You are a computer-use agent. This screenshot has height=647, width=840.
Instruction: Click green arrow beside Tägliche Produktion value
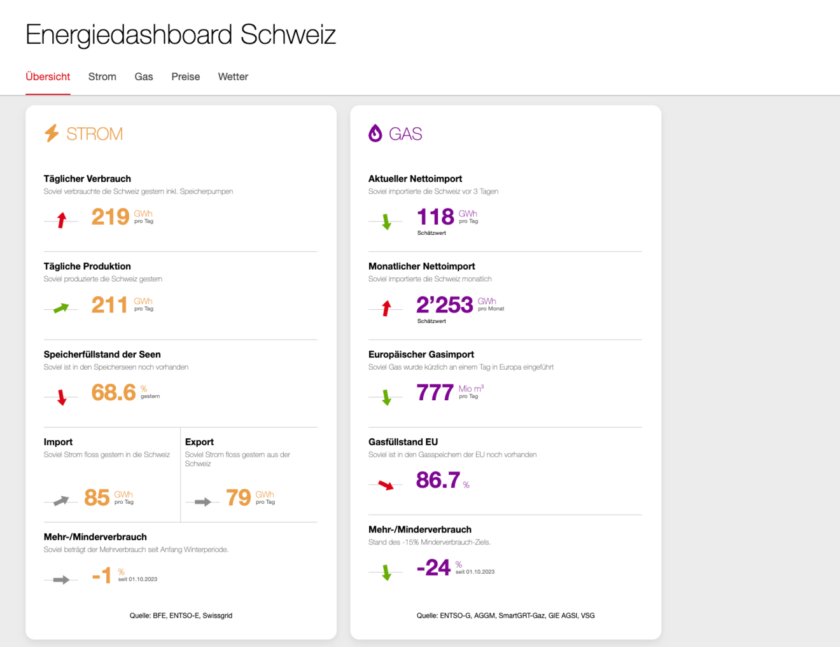61,309
